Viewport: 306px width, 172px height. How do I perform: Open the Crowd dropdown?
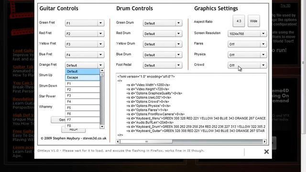tap(247, 65)
